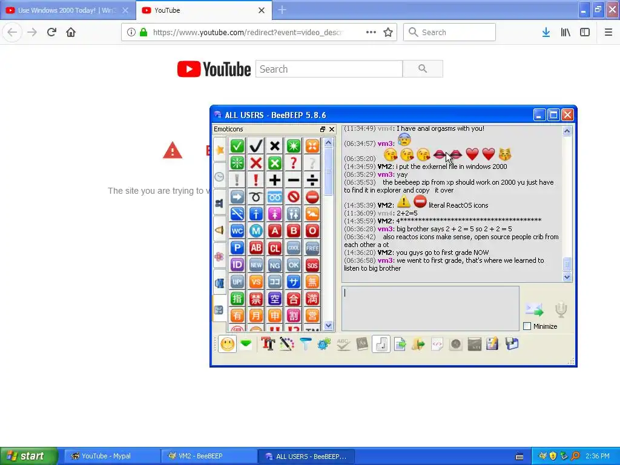
Task: Reload the page in the browser
Action: [x=51, y=32]
